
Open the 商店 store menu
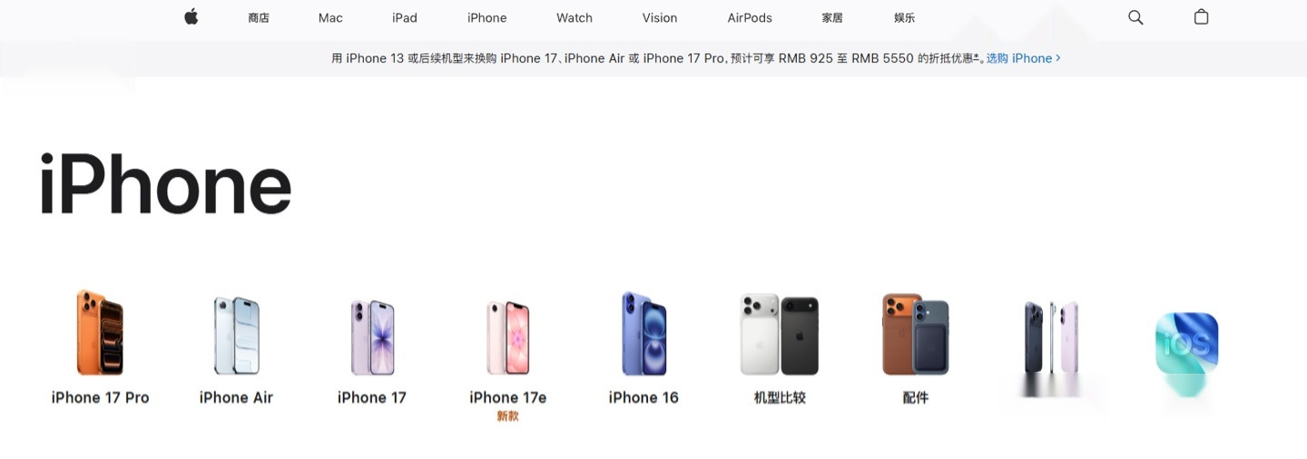click(259, 17)
